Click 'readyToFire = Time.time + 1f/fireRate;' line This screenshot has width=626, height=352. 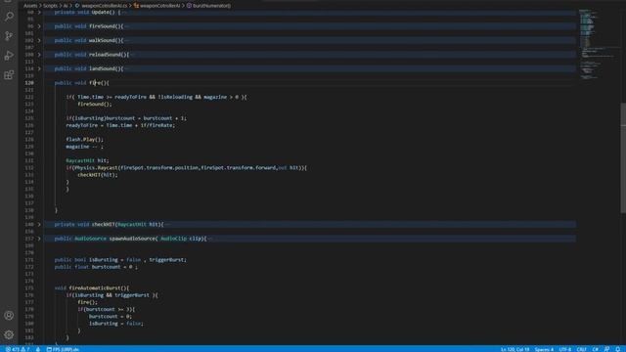tap(120, 125)
